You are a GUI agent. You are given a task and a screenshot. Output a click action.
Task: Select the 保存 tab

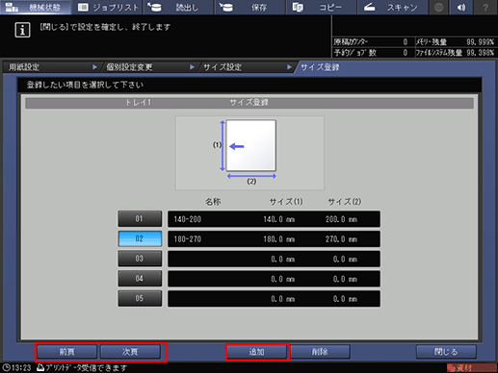point(249,7)
